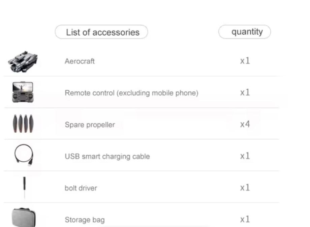Select the Storage bag label

pos(85,220)
